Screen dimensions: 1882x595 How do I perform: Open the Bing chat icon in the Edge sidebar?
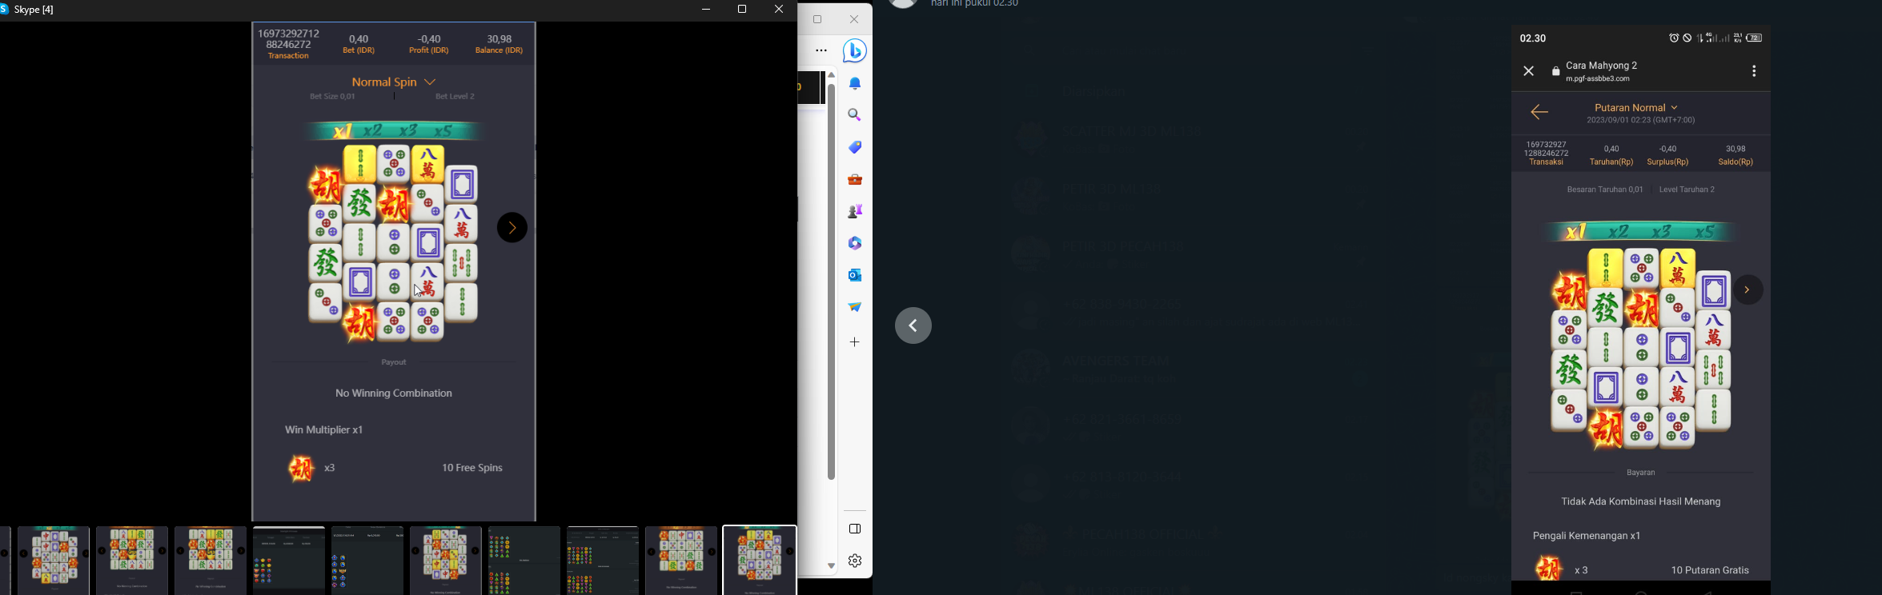coord(855,51)
